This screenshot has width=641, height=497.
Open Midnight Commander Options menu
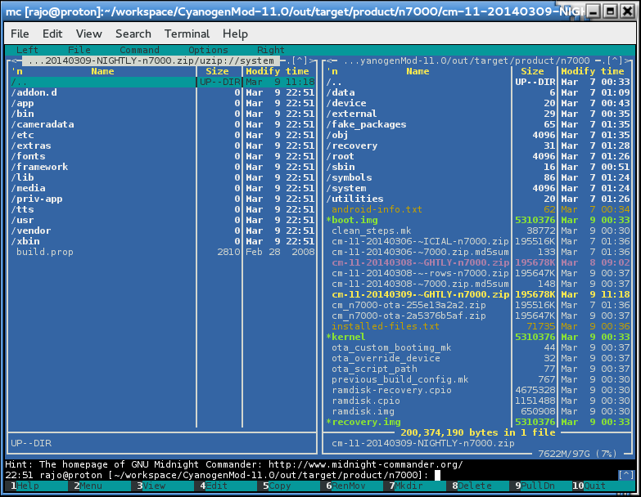click(208, 50)
